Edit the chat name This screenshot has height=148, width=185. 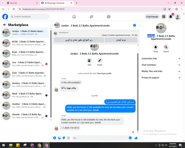(100, 60)
